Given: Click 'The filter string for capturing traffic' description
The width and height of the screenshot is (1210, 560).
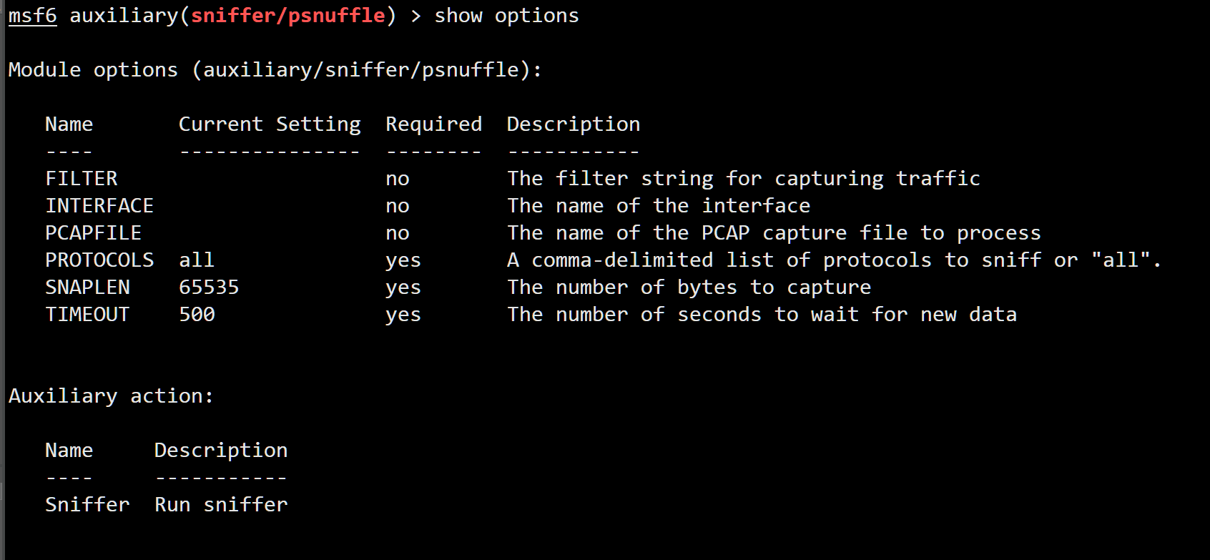Looking at the screenshot, I should (743, 179).
